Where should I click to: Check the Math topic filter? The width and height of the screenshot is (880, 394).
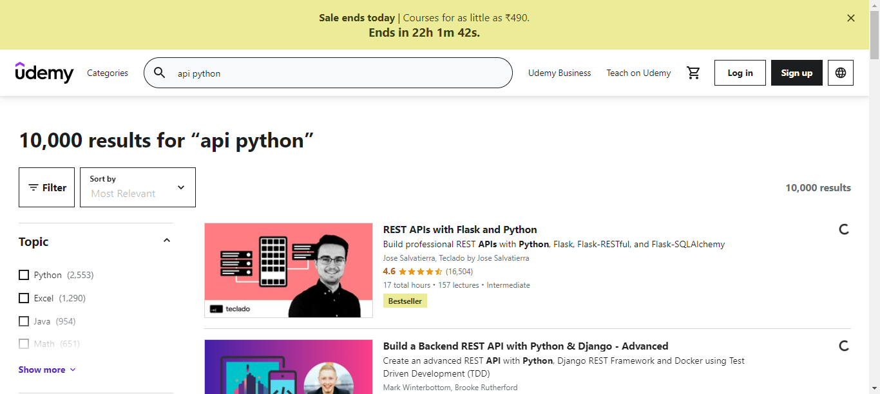(24, 344)
